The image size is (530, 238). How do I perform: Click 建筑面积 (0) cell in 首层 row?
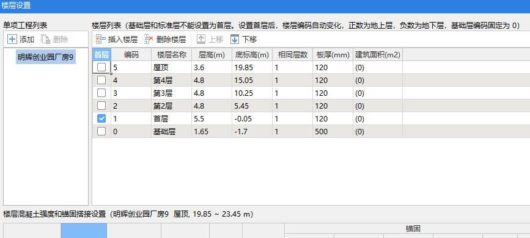tap(378, 118)
